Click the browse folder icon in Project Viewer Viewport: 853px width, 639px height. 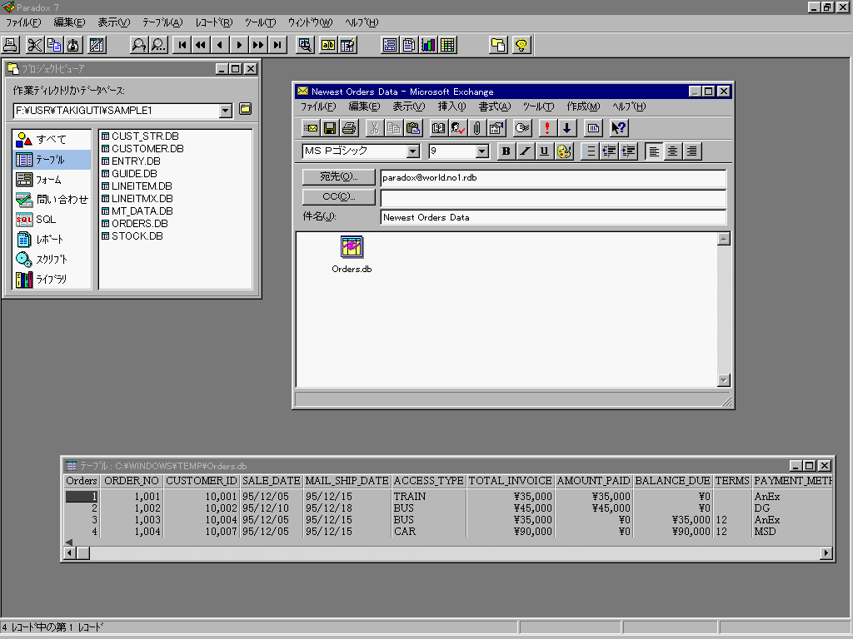click(246, 109)
